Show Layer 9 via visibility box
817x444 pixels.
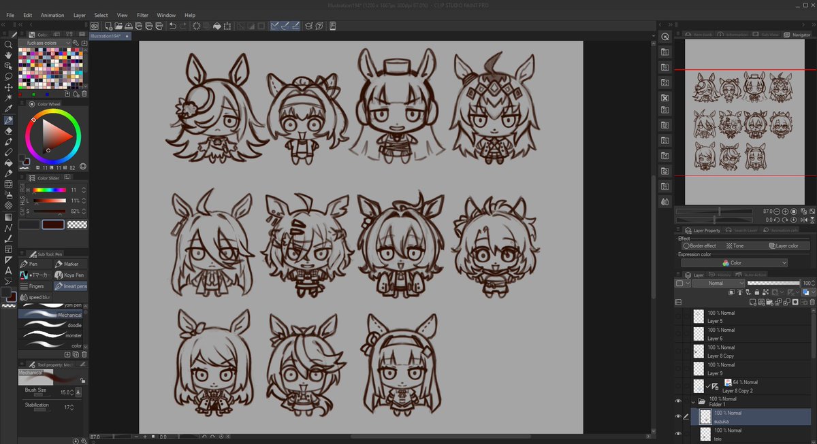coord(678,369)
